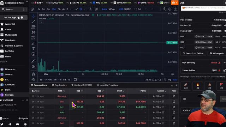Select the ruler measure tool
This screenshot has height=127, width=226.
click(x=33, y=61)
